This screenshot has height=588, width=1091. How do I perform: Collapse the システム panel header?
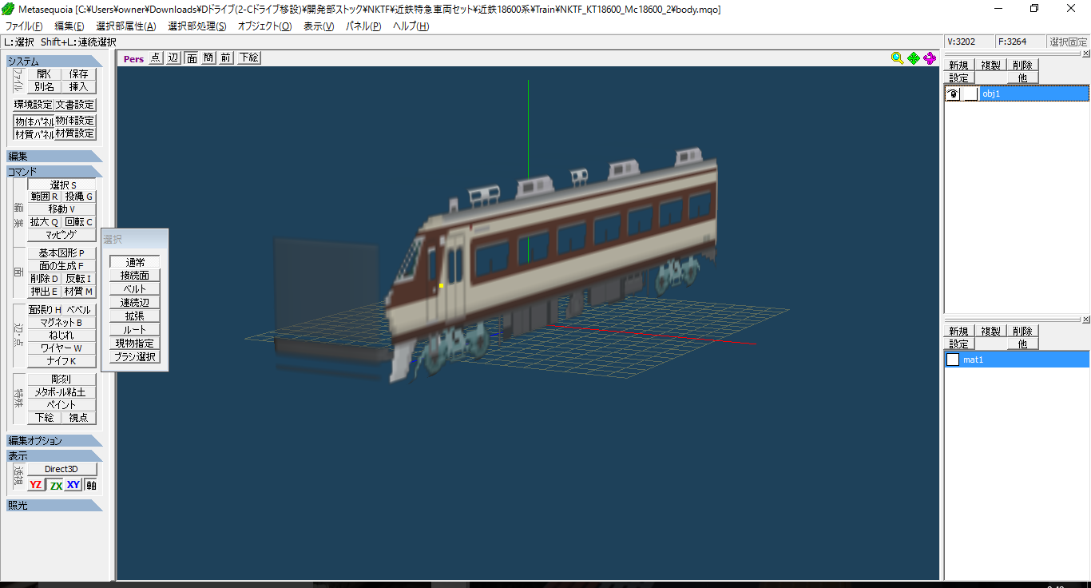[x=54, y=62]
